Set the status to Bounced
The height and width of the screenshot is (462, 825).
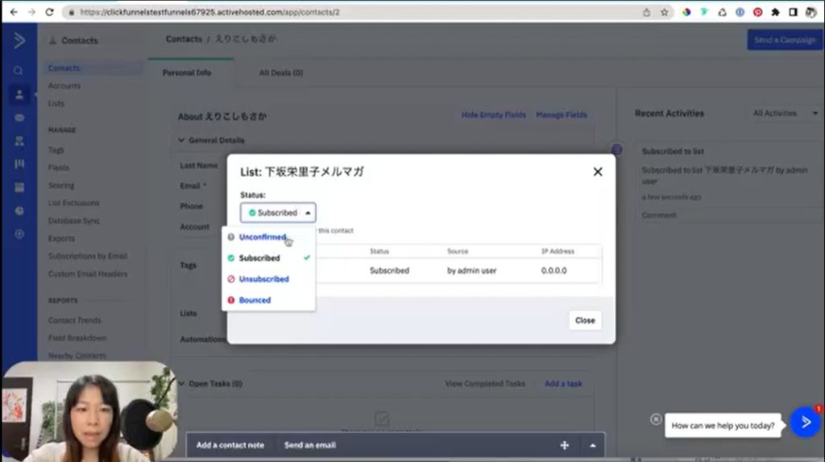click(x=255, y=300)
